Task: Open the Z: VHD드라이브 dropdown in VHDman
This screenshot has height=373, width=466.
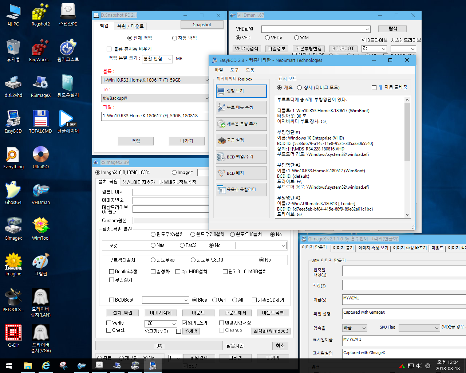Action: (x=374, y=49)
